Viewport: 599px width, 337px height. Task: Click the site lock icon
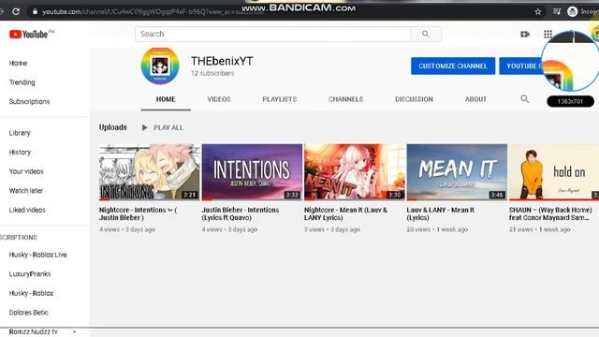36,12
